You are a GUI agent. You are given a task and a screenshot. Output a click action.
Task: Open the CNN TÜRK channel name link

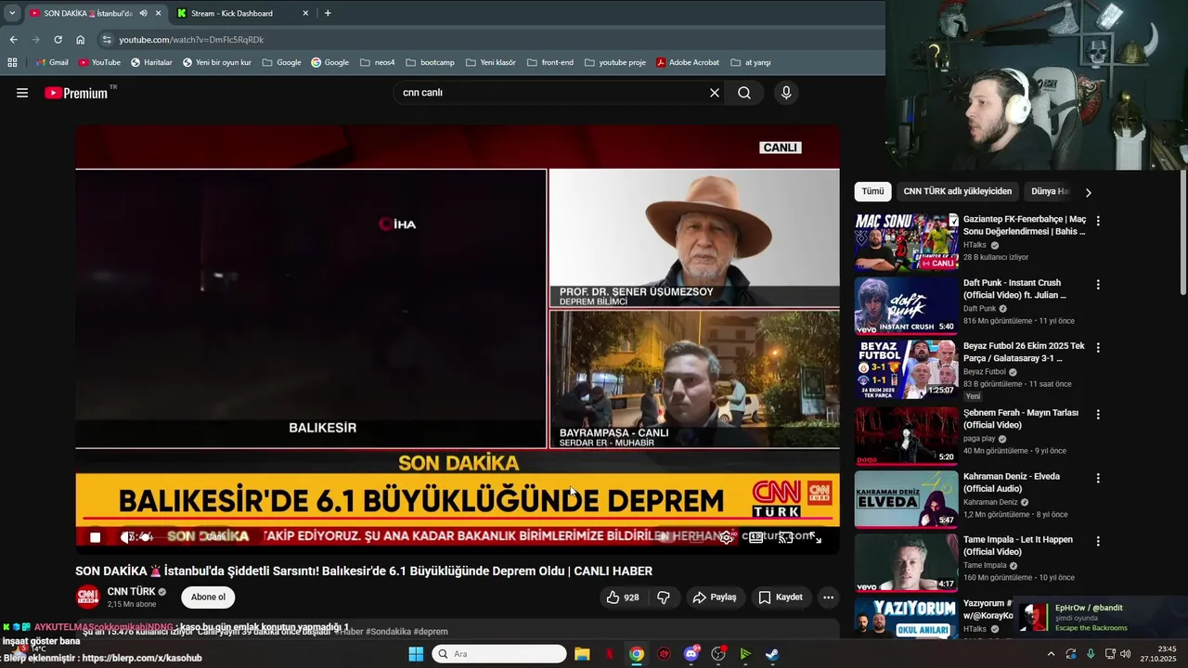pos(131,591)
